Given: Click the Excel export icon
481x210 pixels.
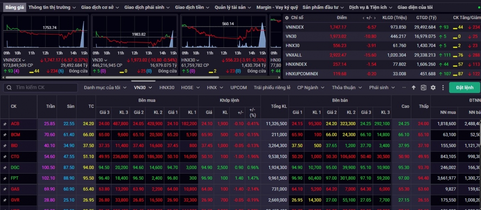Looking at the screenshot, I should pos(423,88).
